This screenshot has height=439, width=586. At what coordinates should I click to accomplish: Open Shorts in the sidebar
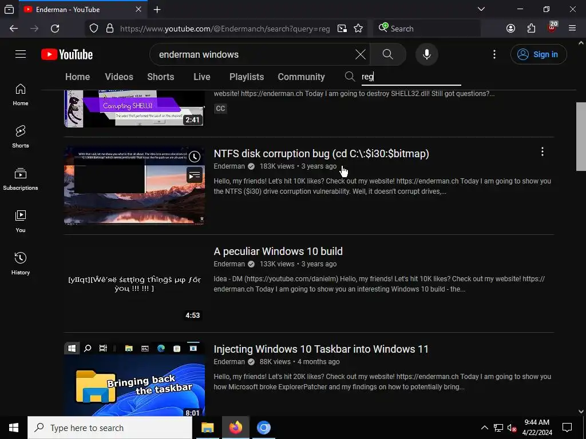tap(21, 137)
